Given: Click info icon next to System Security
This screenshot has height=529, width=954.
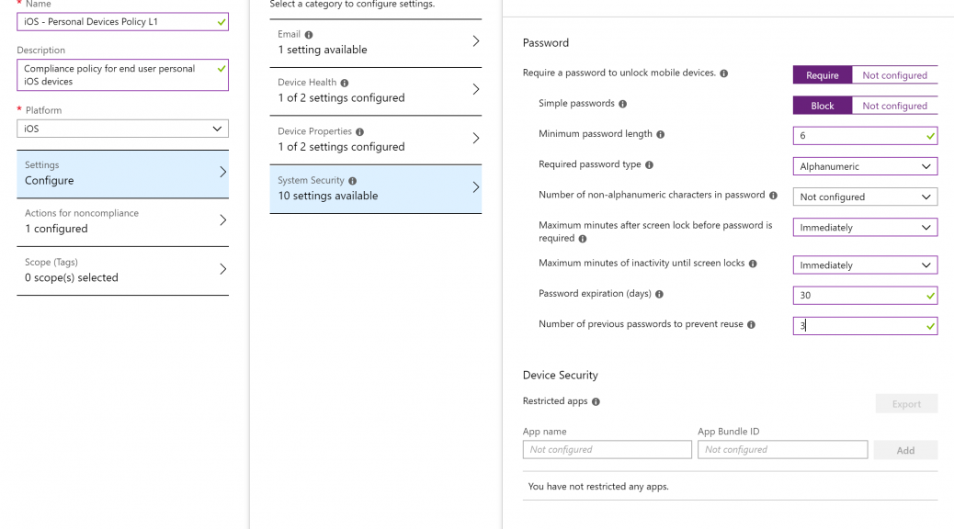Looking at the screenshot, I should (352, 181).
